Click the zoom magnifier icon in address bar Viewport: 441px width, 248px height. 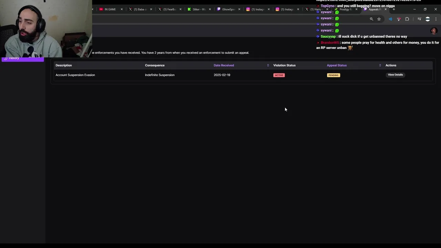(x=371, y=19)
